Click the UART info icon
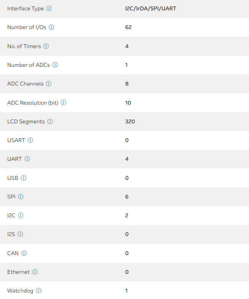The height and width of the screenshot is (299, 249). coord(27,159)
